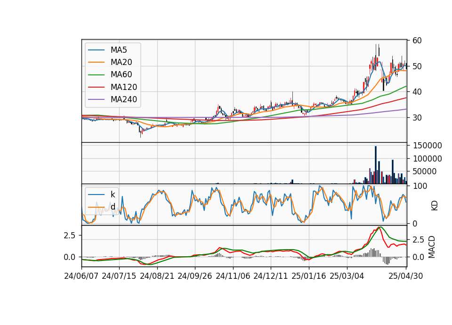Click the MACD axis title

coord(432,247)
